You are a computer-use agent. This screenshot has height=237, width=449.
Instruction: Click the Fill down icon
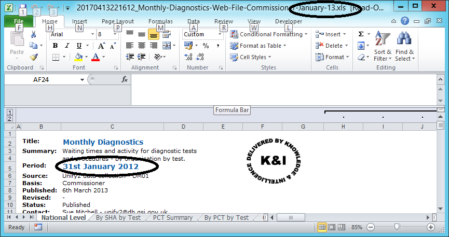[x=361, y=46]
